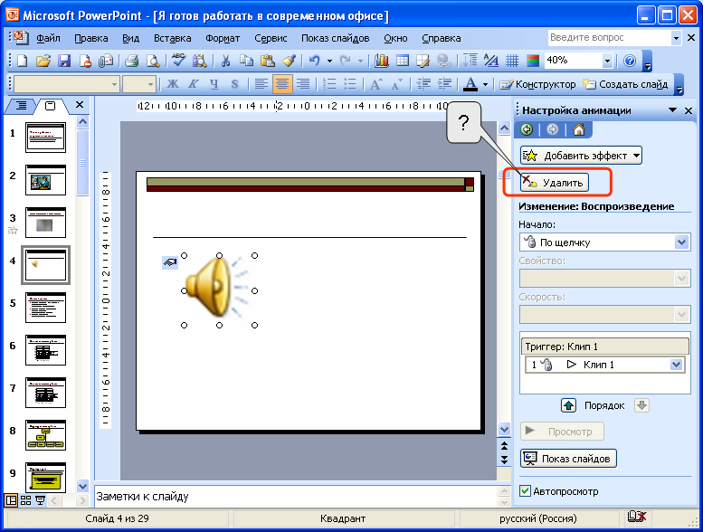Click the Создать слайд button
This screenshot has width=703, height=532.
click(625, 84)
